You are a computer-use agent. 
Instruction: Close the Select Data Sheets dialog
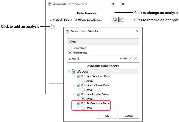(137, 31)
